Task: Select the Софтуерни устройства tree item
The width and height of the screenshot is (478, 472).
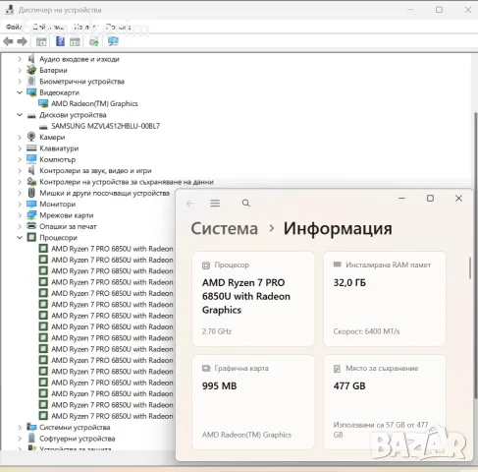Action: click(x=78, y=439)
